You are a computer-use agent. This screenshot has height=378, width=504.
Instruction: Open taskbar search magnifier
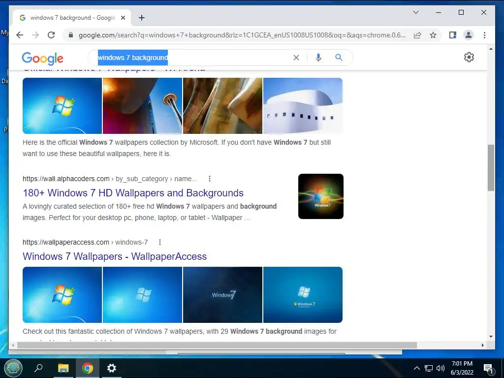click(38, 368)
